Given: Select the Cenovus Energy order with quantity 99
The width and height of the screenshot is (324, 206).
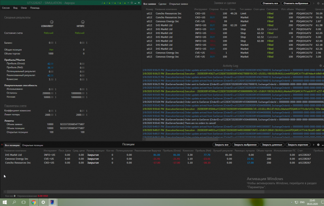Looking at the screenshot, I should click(234, 21).
